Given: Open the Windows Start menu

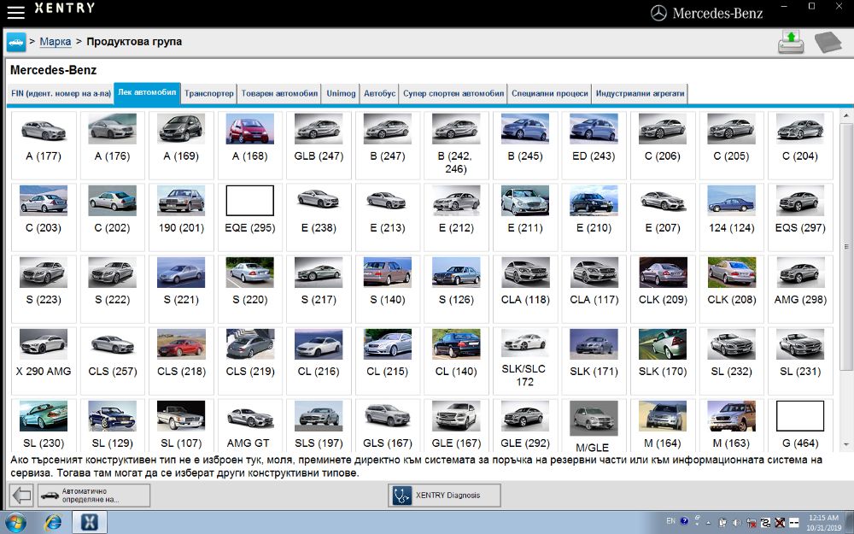Looking at the screenshot, I should click(15, 522).
